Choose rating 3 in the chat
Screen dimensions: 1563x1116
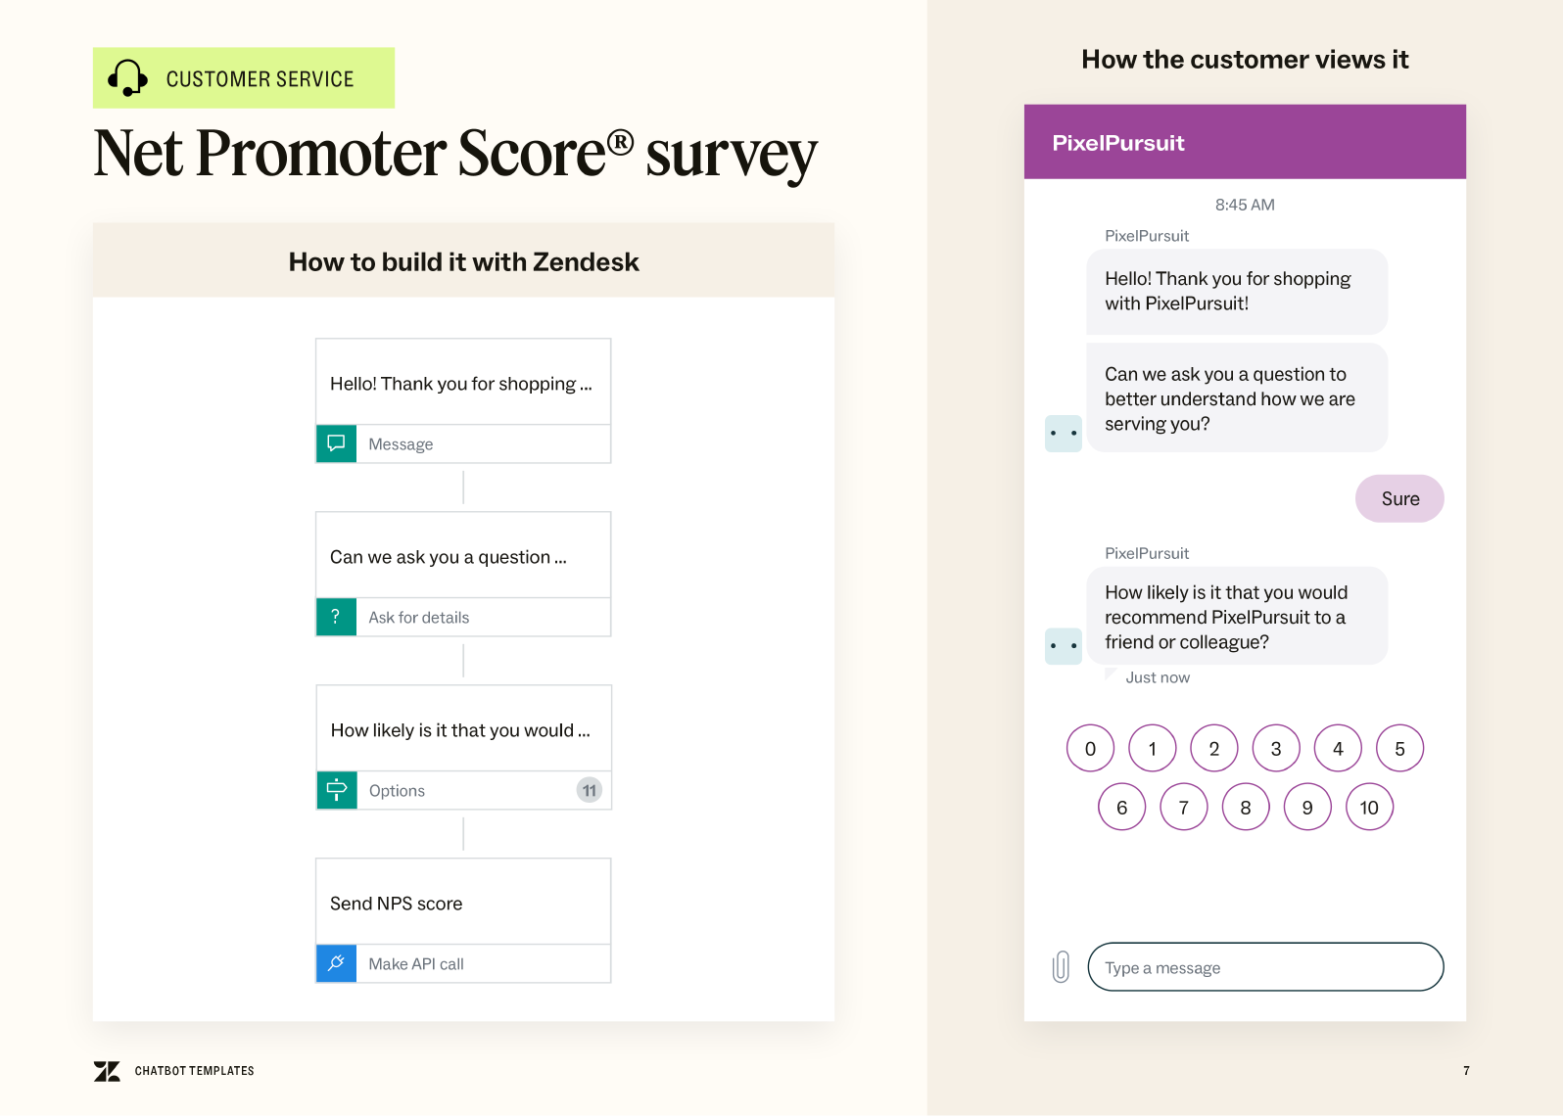[1276, 749]
